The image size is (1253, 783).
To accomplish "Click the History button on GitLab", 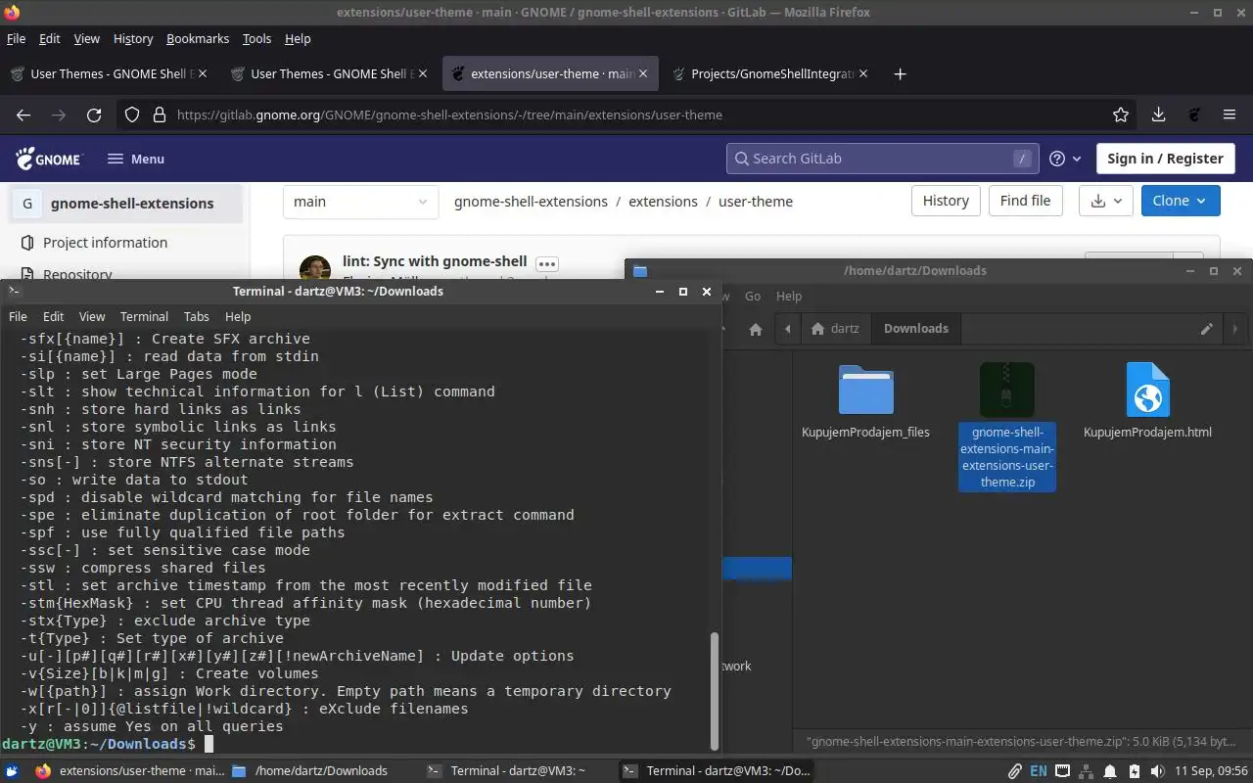I will (x=946, y=201).
